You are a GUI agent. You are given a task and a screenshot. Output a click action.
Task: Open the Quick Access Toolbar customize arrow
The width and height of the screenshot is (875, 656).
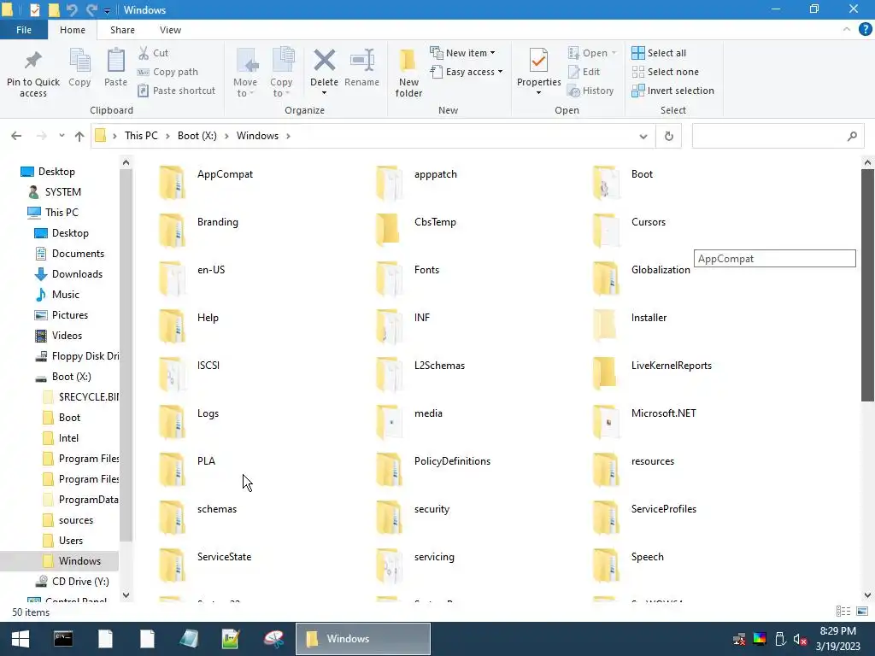pos(107,10)
